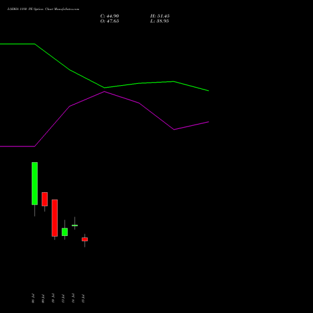
Task: Click the "15 Jul" date axis label
Action: [83, 299]
